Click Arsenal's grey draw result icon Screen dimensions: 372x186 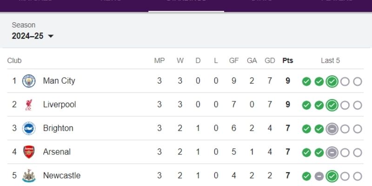coord(332,153)
